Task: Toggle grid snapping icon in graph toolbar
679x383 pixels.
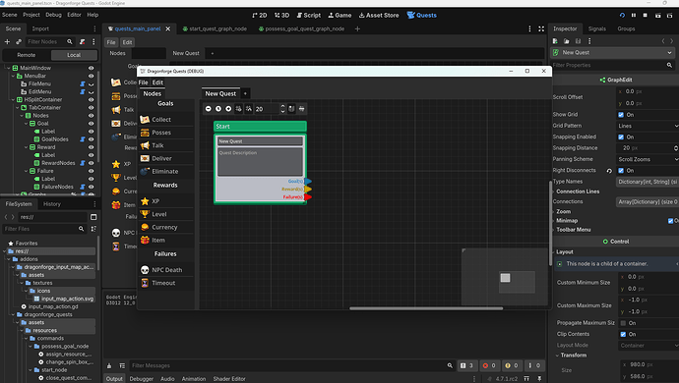Action: (x=249, y=109)
